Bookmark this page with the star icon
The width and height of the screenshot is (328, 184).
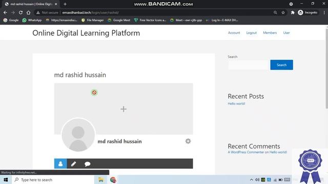click(x=283, y=12)
